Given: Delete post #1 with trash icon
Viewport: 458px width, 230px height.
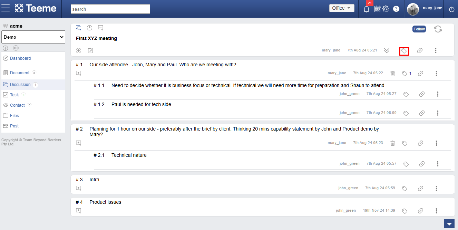Looking at the screenshot, I should (392, 73).
